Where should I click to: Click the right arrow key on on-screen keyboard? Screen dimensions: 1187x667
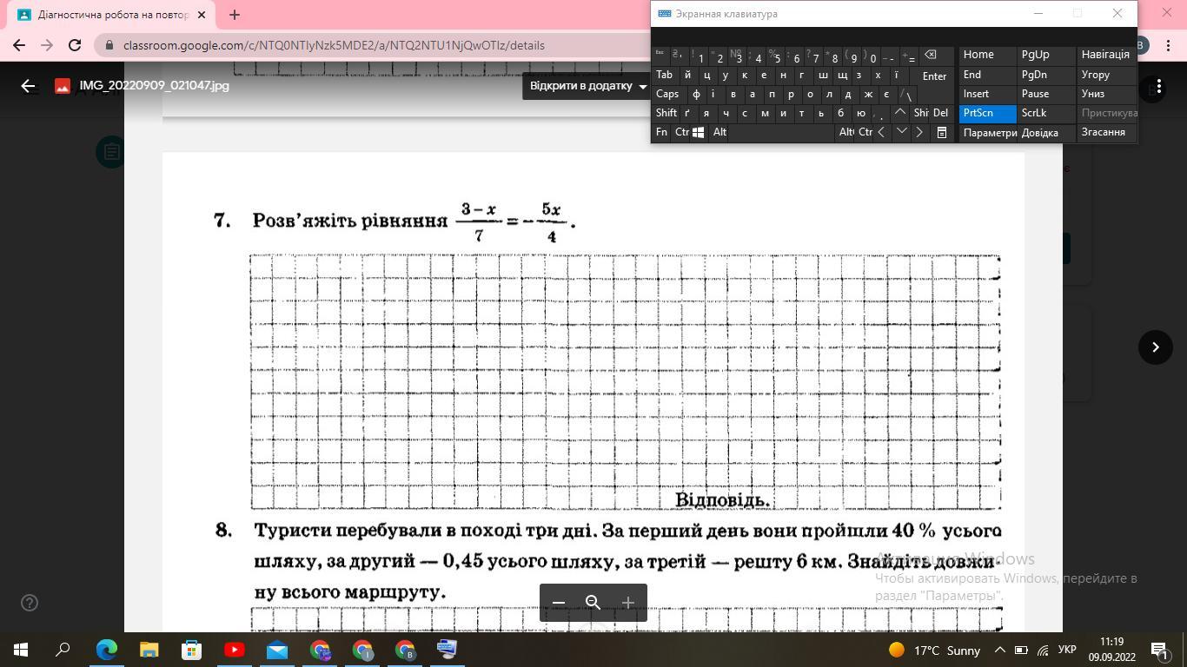919,132
